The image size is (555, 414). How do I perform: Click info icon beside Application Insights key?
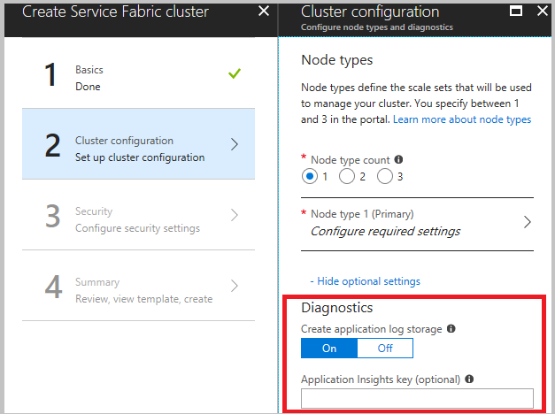469,379
